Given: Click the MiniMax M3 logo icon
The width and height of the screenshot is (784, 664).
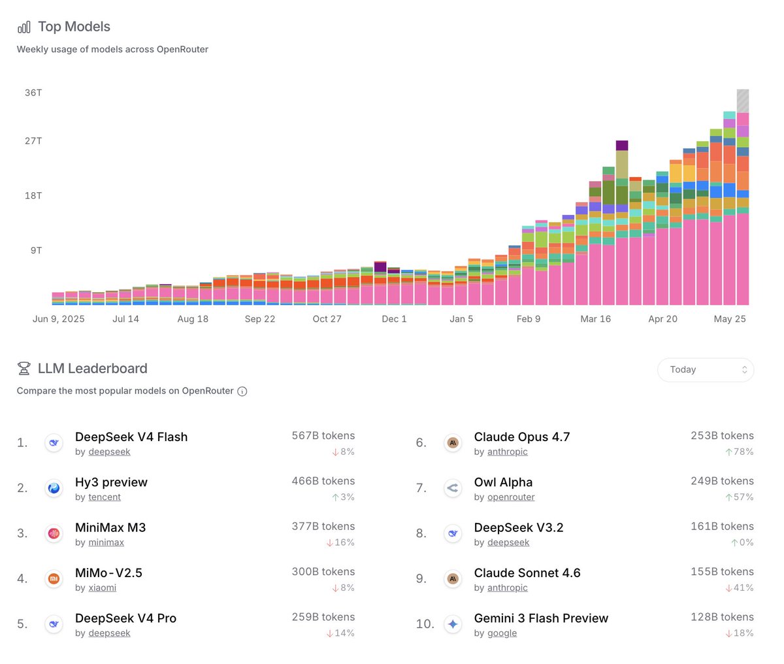Looking at the screenshot, I should click(x=54, y=533).
